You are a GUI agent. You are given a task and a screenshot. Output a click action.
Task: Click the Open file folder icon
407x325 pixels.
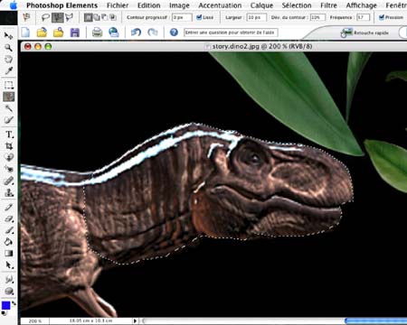click(42, 32)
